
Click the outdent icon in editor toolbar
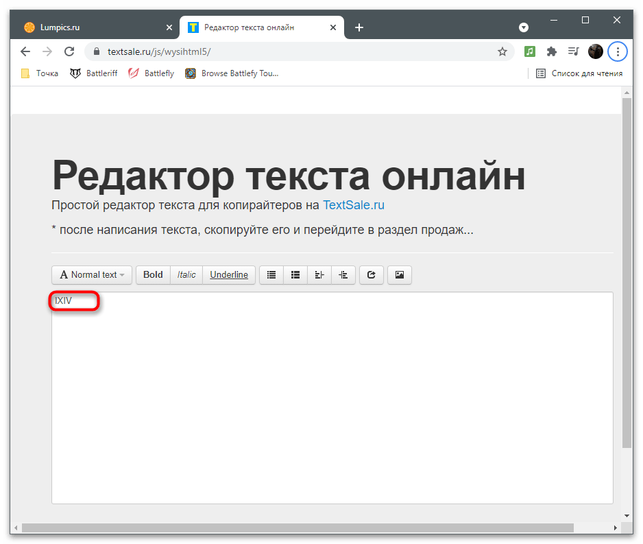(319, 275)
